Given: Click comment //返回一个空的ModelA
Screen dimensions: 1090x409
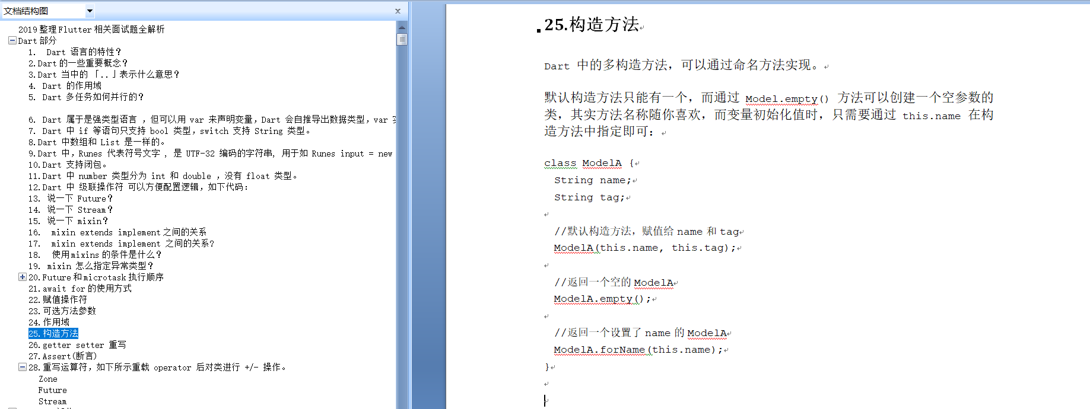Looking at the screenshot, I should click(614, 282).
